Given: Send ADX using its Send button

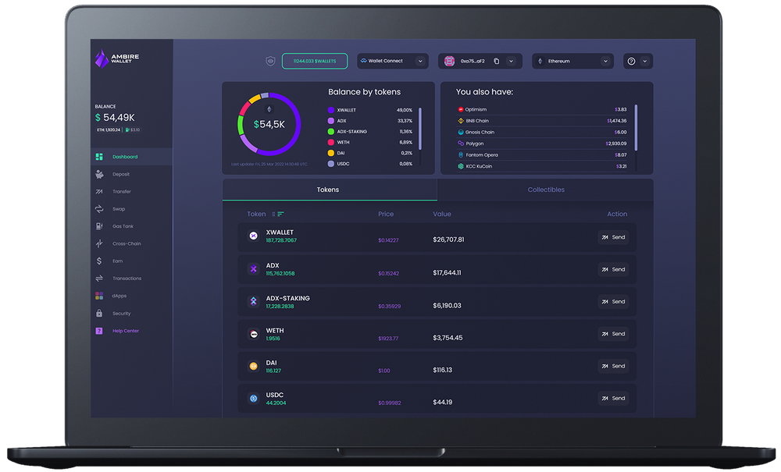Looking at the screenshot, I should [613, 270].
